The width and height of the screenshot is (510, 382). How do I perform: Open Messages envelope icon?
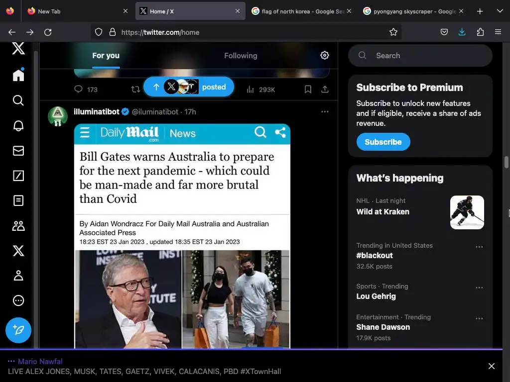pyautogui.click(x=18, y=151)
